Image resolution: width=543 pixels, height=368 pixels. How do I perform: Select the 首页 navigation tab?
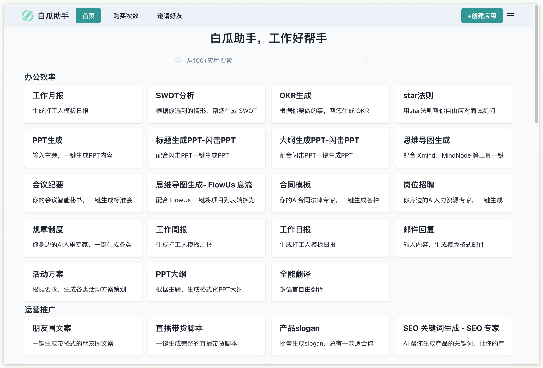88,16
